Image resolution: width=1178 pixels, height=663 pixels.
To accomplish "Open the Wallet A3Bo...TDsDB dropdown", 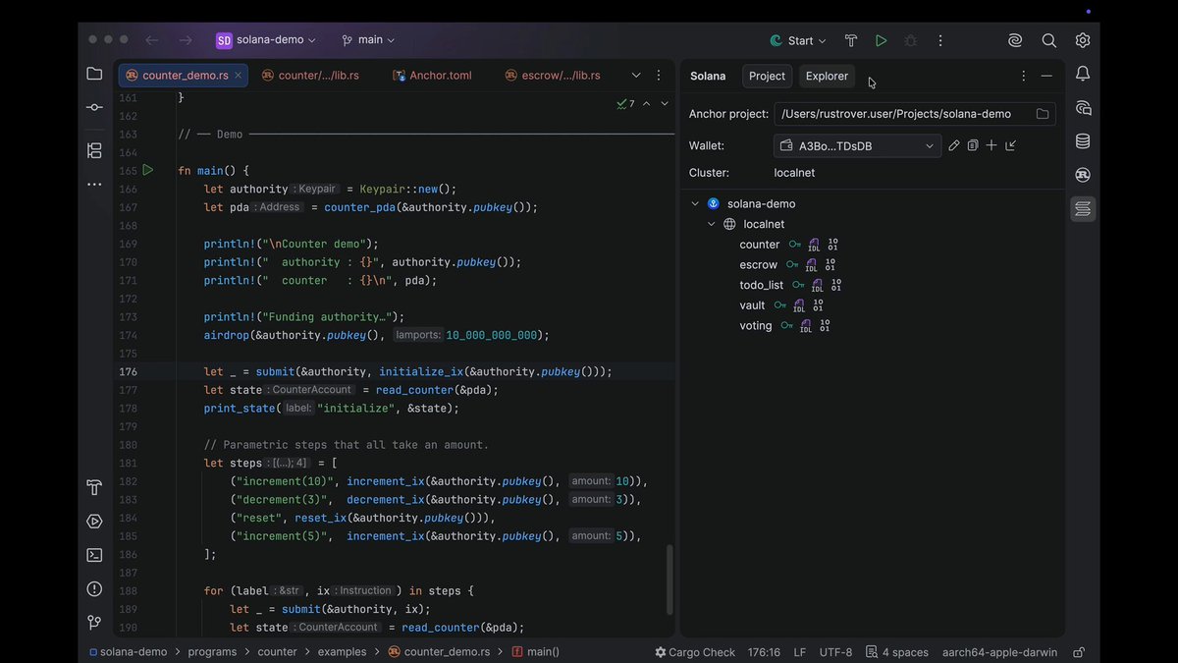I will tap(858, 145).
